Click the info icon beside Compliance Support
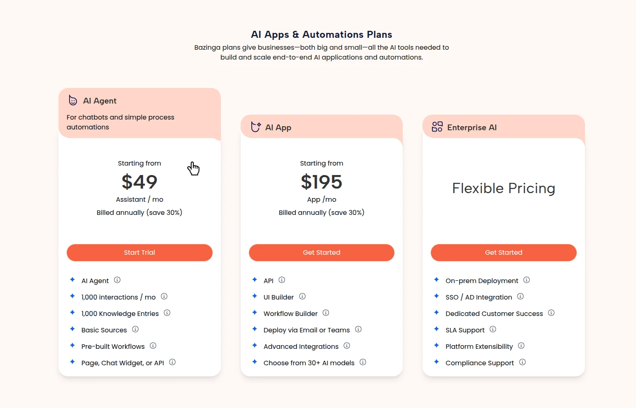 point(522,362)
